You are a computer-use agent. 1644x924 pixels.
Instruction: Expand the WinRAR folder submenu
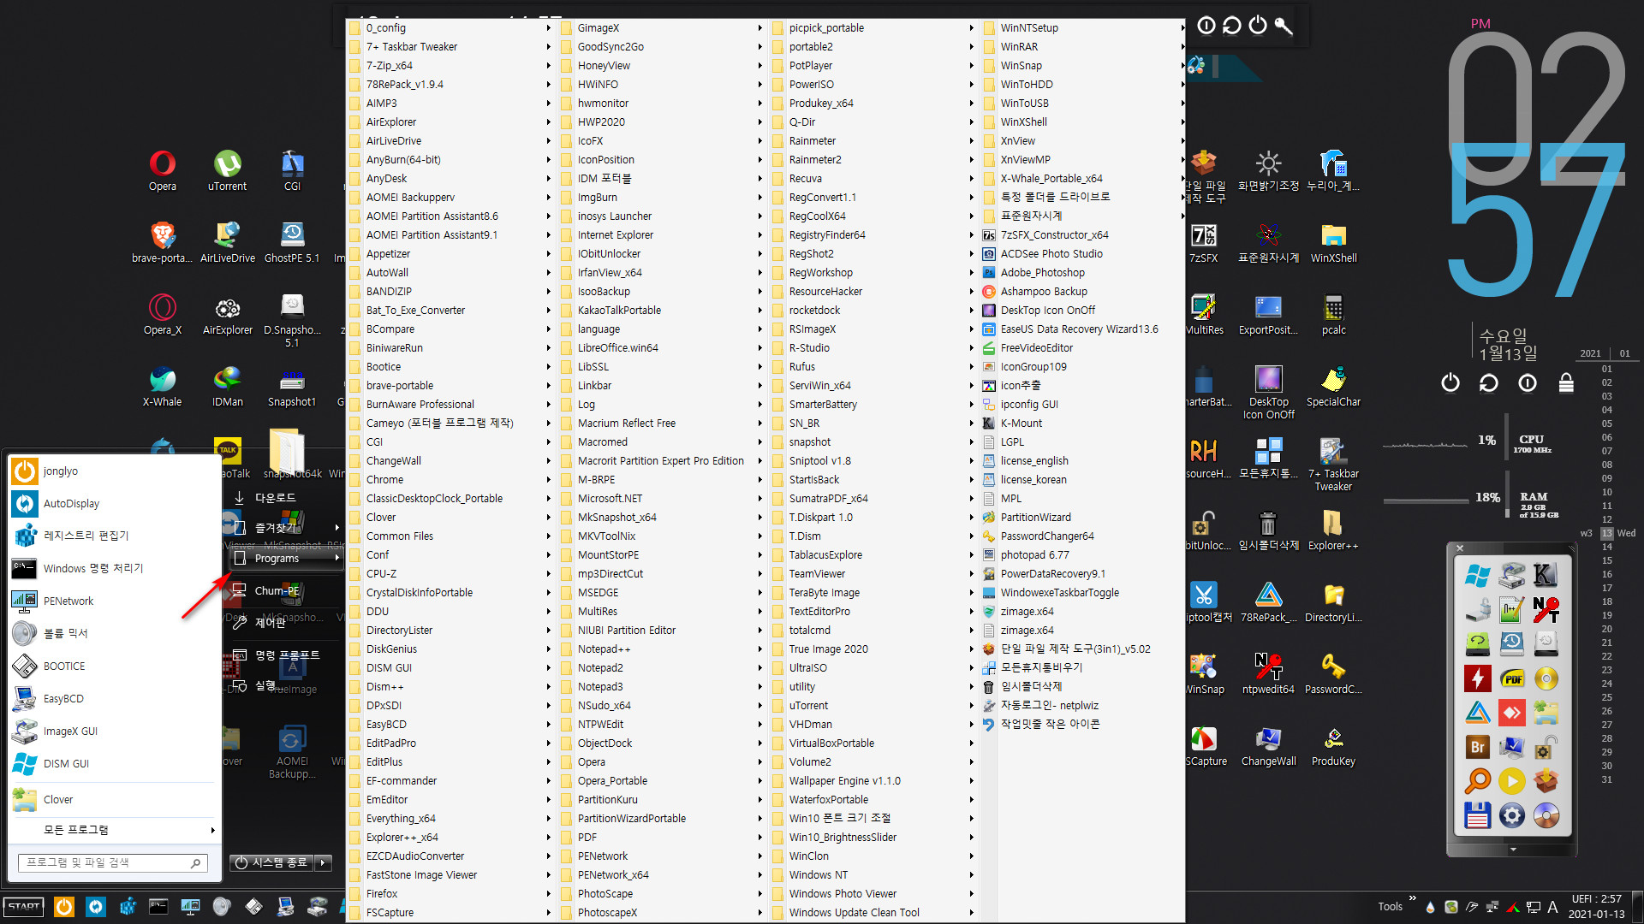pyautogui.click(x=1084, y=47)
